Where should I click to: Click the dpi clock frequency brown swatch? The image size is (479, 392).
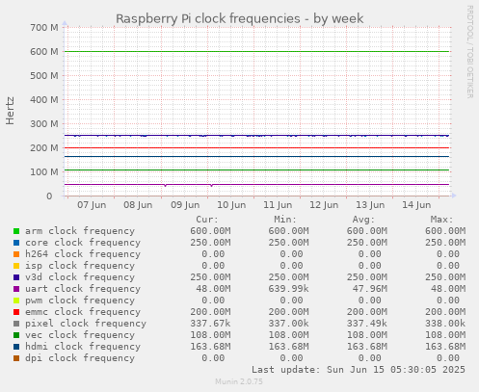point(16,358)
